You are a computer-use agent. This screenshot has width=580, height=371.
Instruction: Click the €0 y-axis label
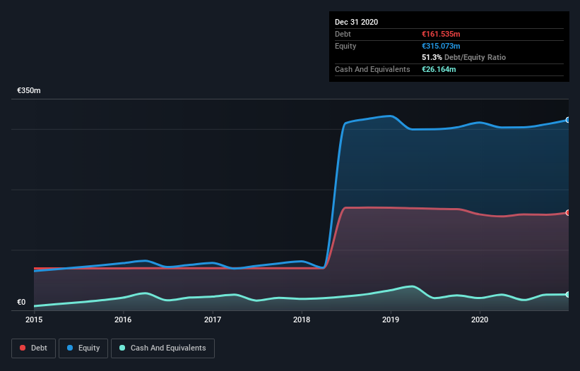click(21, 302)
